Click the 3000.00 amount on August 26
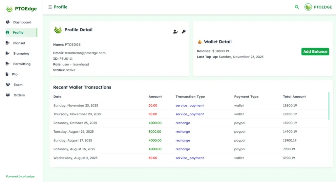This screenshot has width=336, height=182. (155, 132)
